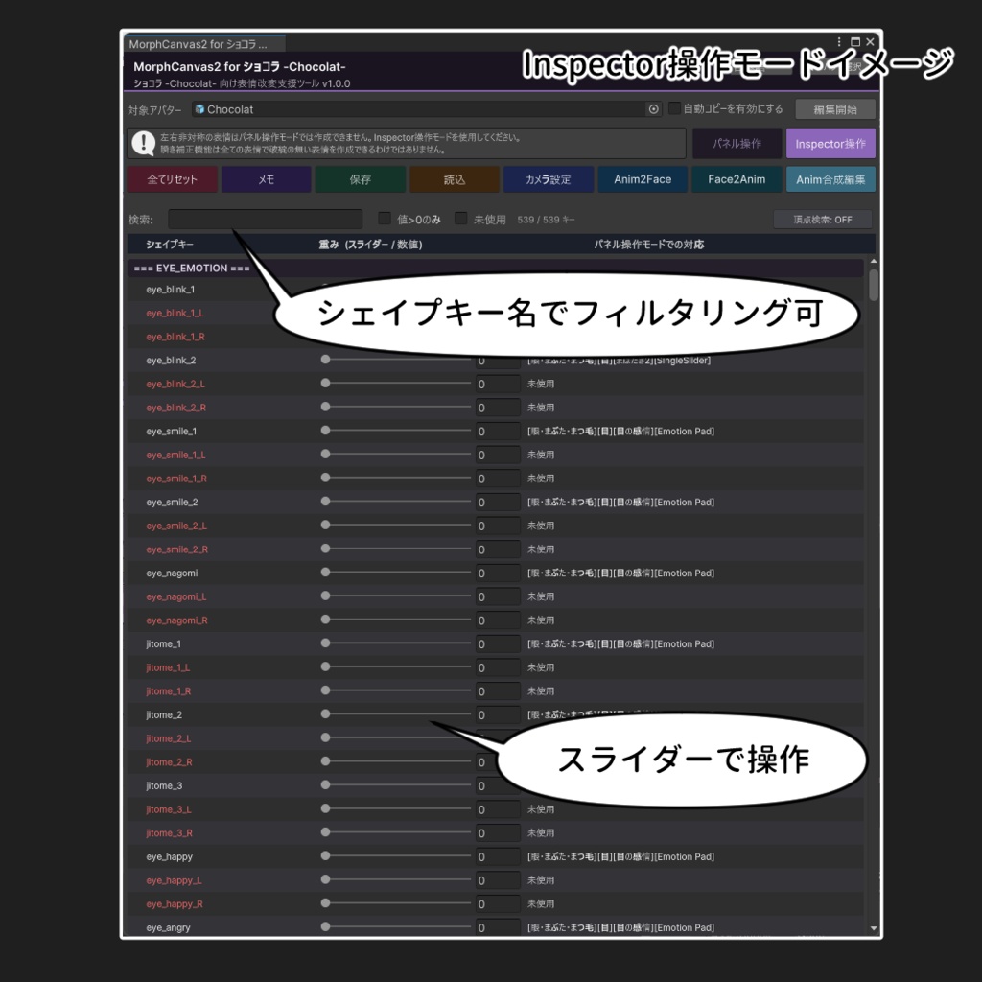Viewport: 982px width, 982px height.
Task: Click the eye_nagomi_L value field
Action: click(x=498, y=596)
